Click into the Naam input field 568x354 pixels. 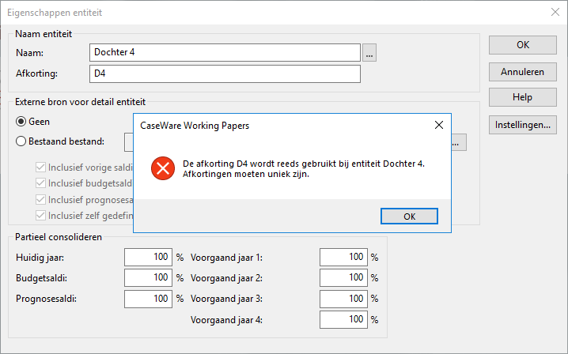[225, 52]
